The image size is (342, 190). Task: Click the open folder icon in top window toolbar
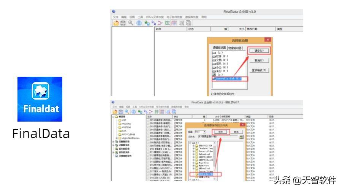point(116,23)
